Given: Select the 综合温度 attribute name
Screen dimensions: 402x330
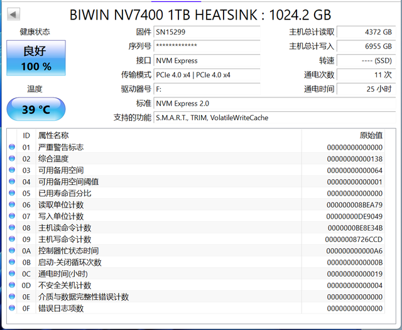Looking at the screenshot, I should pyautogui.click(x=53, y=159).
